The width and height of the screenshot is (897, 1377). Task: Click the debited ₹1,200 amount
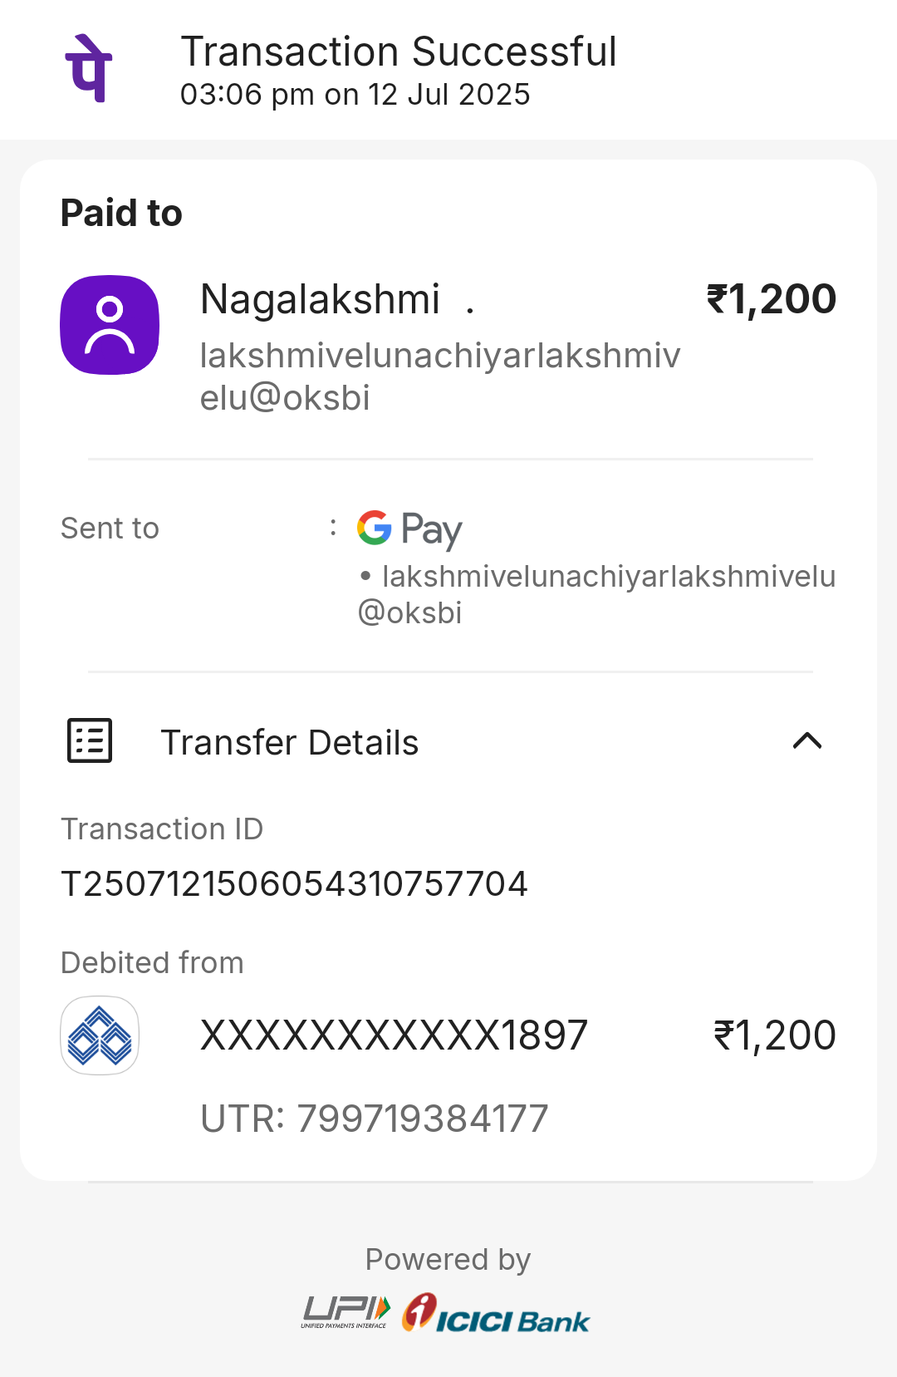coord(774,1035)
